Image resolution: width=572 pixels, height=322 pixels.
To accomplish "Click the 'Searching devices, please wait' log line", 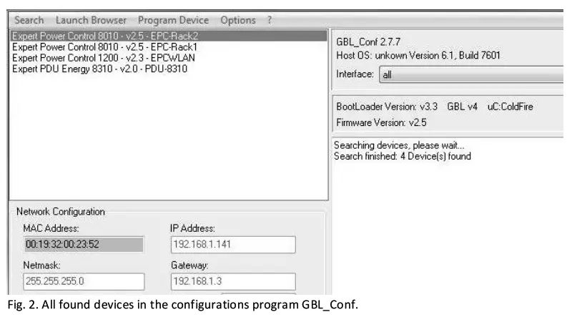I will pos(399,145).
